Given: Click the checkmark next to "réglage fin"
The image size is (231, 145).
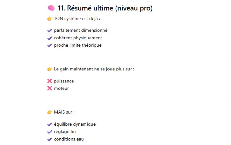Looking at the screenshot, I should click(x=49, y=132).
